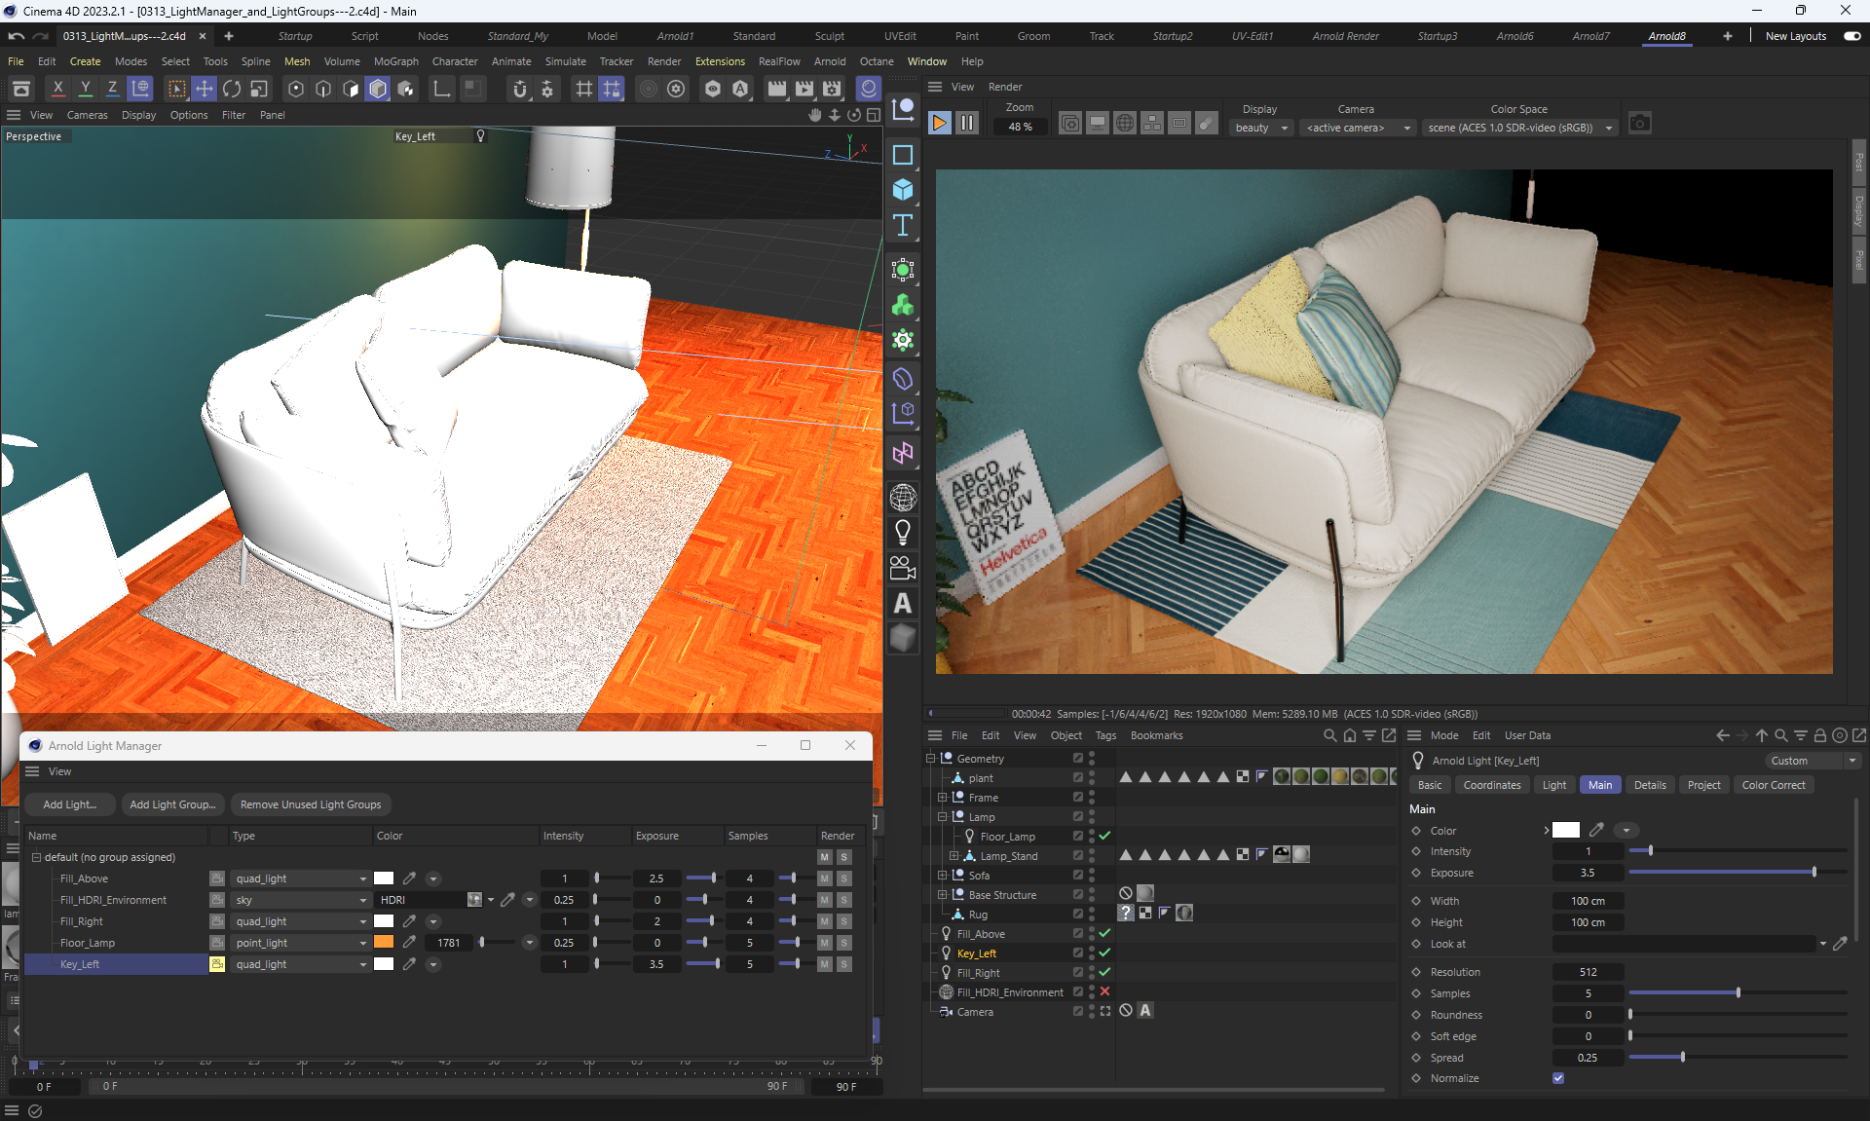
Task: Click Remove Unused Light Groups button
Action: pos(311,804)
